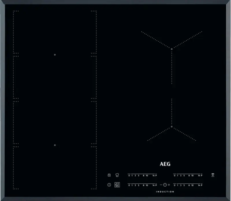
Task: Activate the FlexiBridge zone layout icon
Action: click(x=117, y=185)
